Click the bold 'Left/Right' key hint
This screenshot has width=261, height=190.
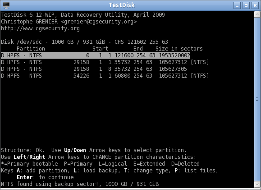click(x=29, y=157)
